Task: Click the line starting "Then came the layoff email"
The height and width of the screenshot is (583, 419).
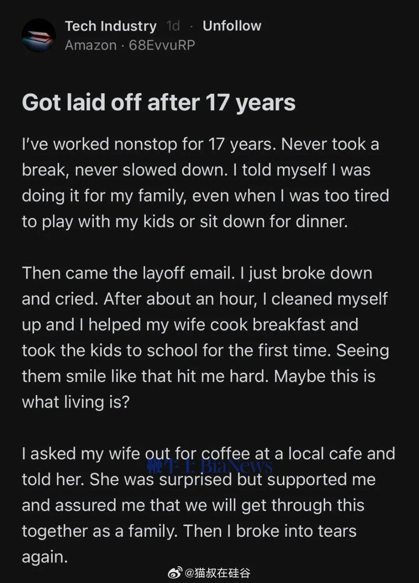Action: [197, 273]
